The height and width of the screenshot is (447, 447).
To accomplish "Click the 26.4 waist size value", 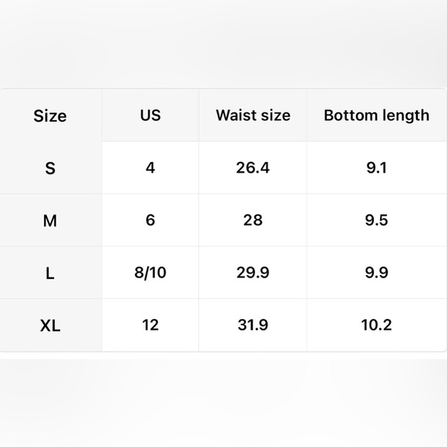I will pyautogui.click(x=253, y=168).
